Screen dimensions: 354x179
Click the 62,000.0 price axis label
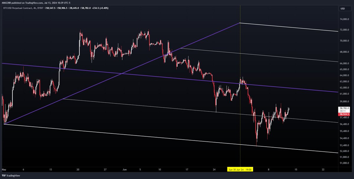(x=345, y=88)
